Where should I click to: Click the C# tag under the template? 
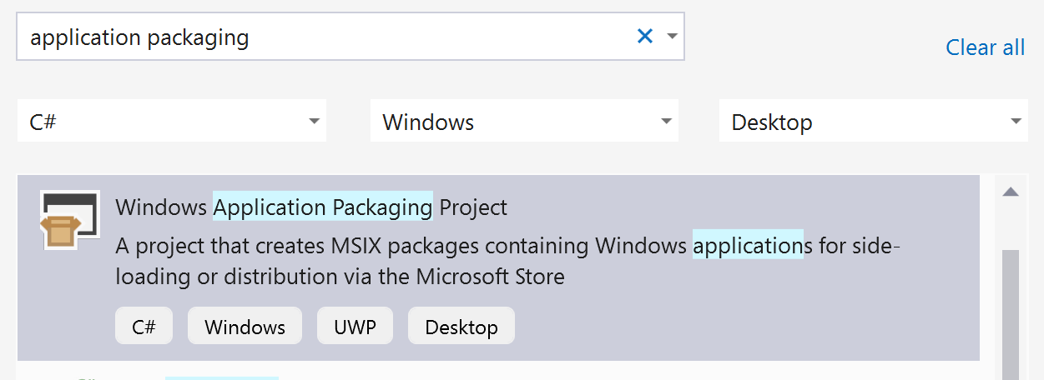pyautogui.click(x=144, y=327)
